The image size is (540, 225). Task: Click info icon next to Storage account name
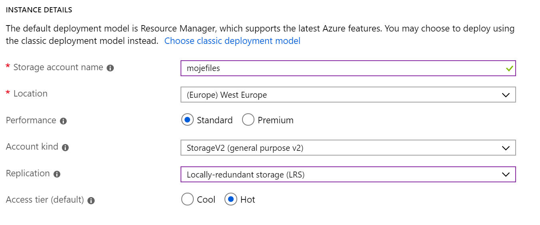(110, 68)
